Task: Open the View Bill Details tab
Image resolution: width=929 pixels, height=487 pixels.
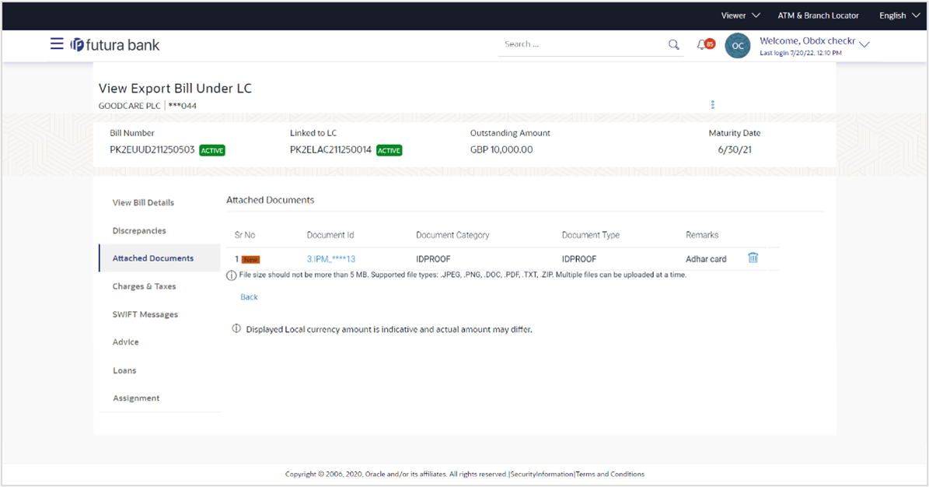Action: (x=143, y=203)
